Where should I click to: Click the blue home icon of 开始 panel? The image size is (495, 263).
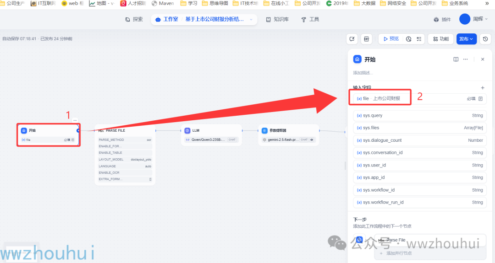coord(357,59)
